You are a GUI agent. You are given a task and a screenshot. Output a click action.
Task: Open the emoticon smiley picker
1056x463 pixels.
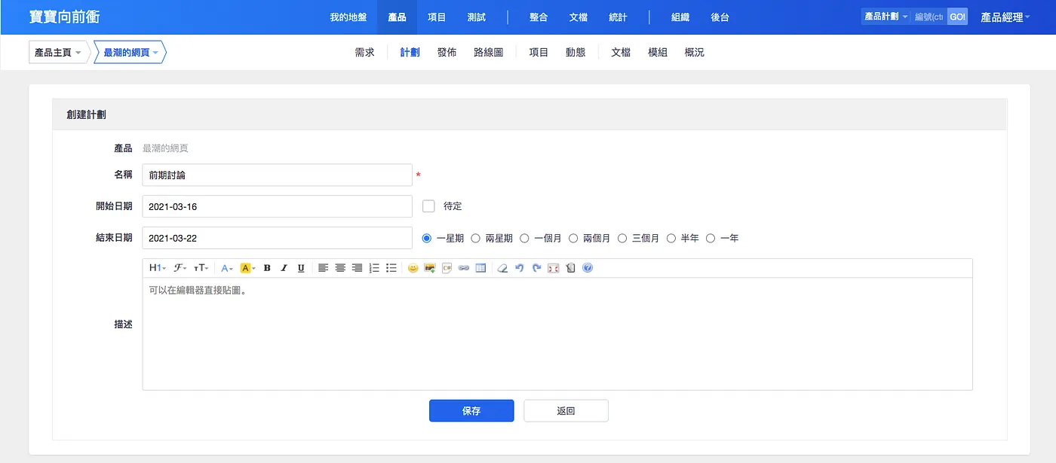pos(413,268)
